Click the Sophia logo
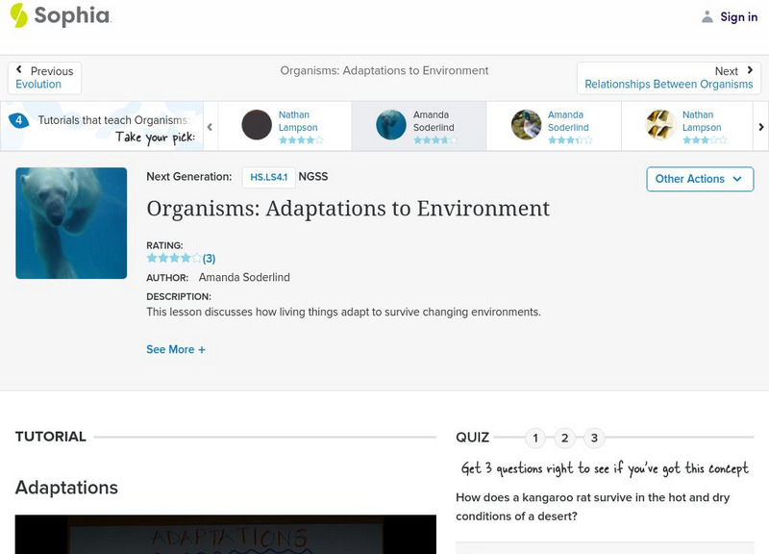This screenshot has width=769, height=554. pyautogui.click(x=60, y=15)
